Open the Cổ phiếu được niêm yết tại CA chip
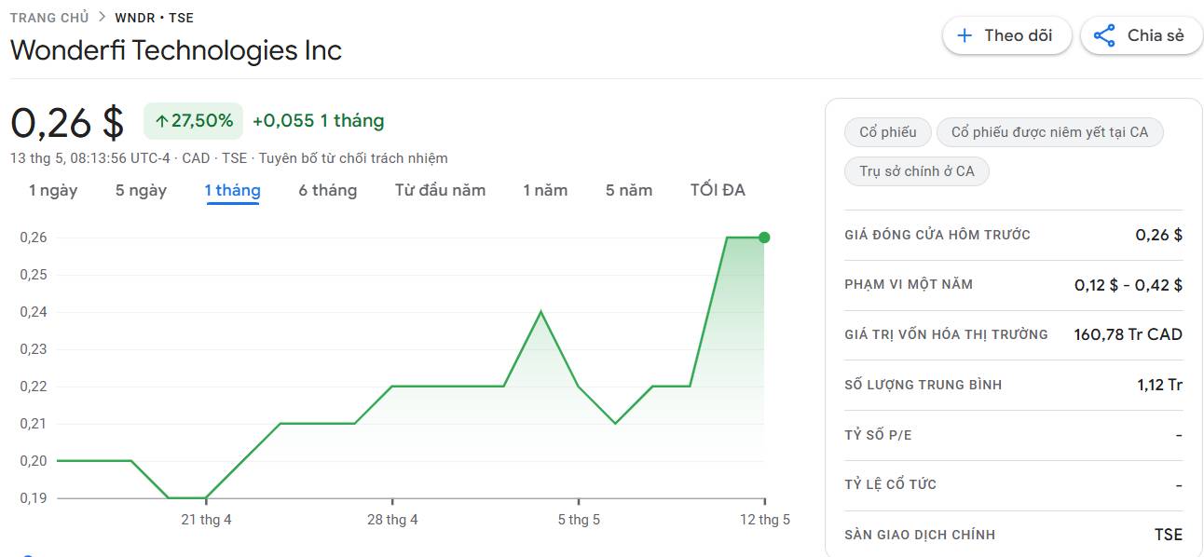Viewport: 1204px width, 557px height. point(1049,132)
